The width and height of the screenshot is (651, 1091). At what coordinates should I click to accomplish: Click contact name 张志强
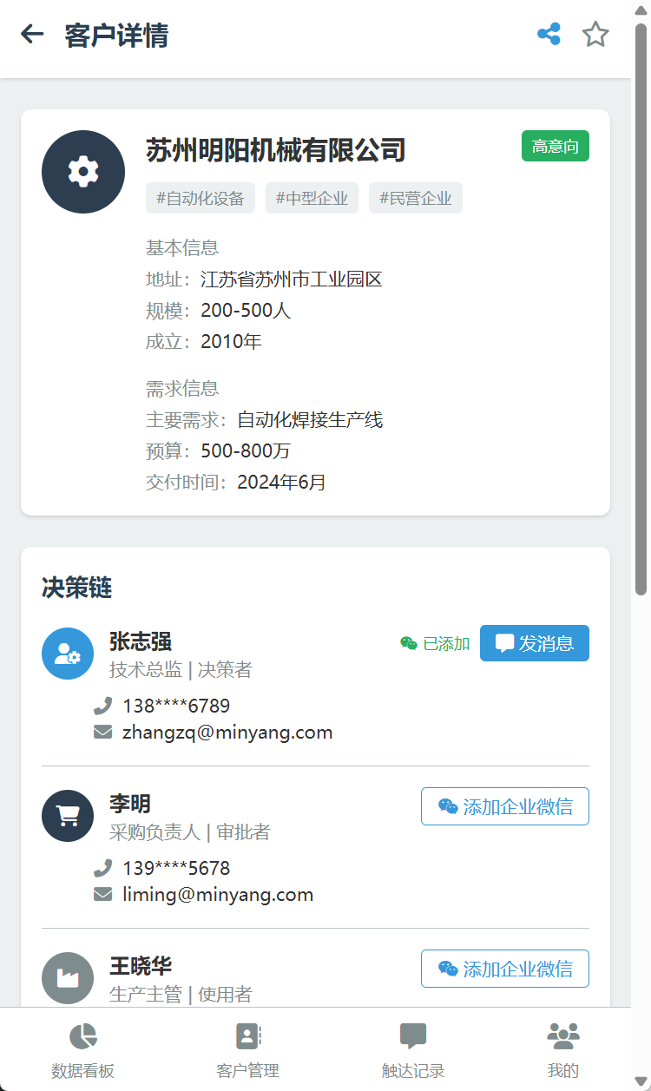(141, 641)
